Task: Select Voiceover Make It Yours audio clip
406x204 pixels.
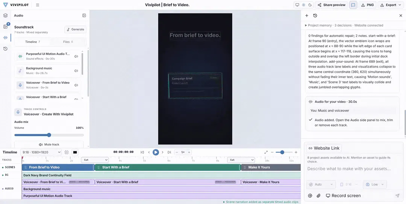Action: pos(271,182)
